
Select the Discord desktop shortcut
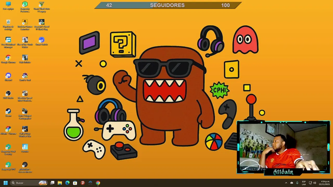[8, 77]
